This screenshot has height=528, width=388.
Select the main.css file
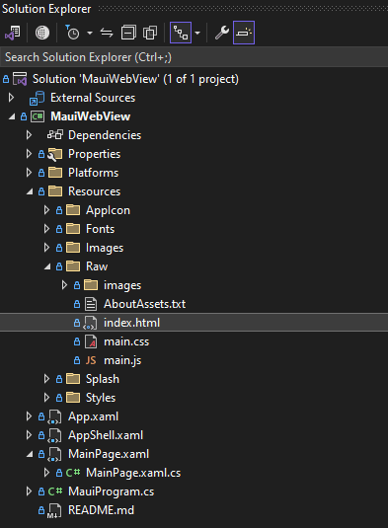[x=126, y=341]
